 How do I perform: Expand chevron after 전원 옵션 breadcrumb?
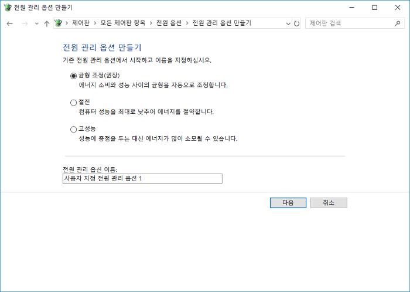[x=187, y=23]
